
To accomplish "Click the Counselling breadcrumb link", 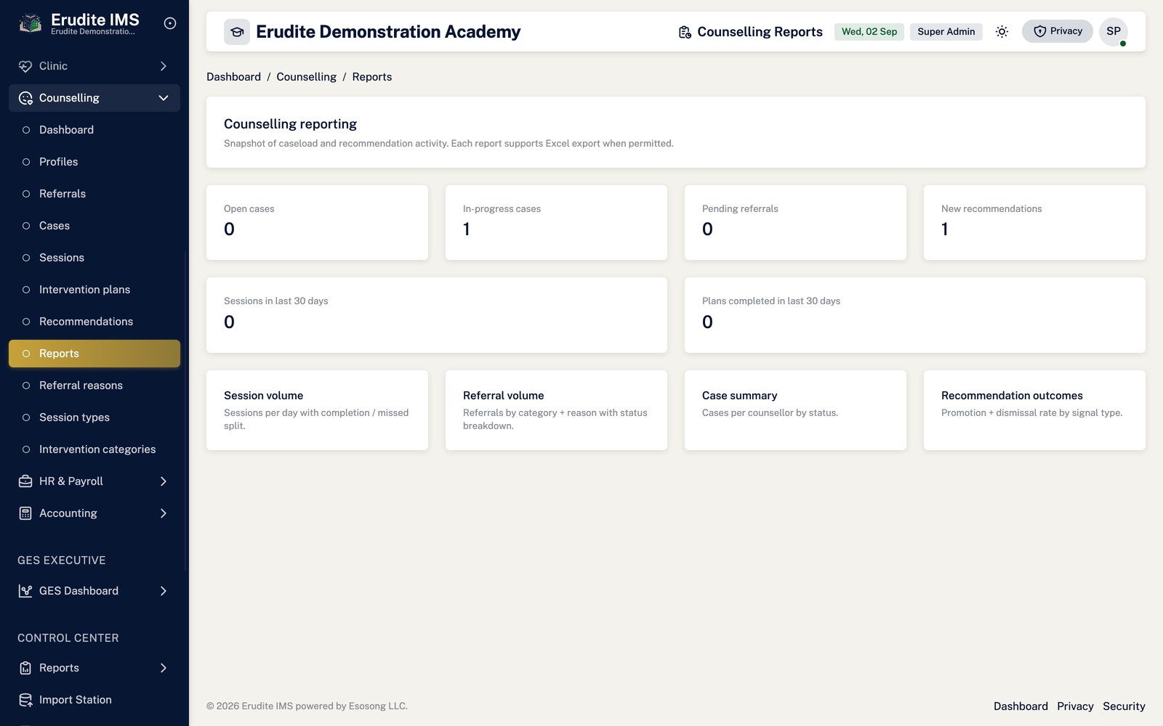I will pyautogui.click(x=306, y=77).
